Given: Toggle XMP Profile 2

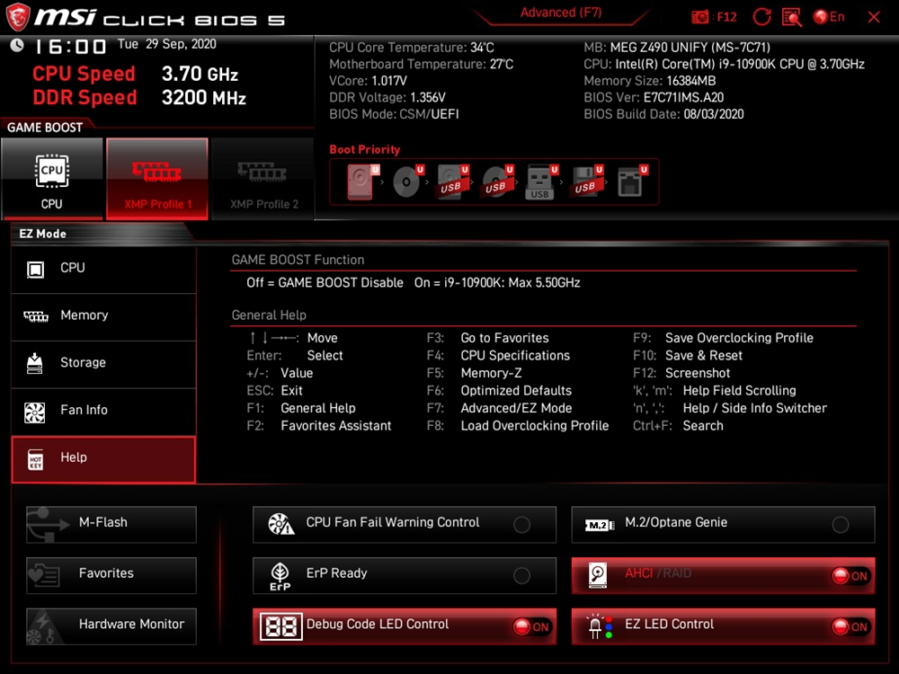Looking at the screenshot, I should coord(263,178).
